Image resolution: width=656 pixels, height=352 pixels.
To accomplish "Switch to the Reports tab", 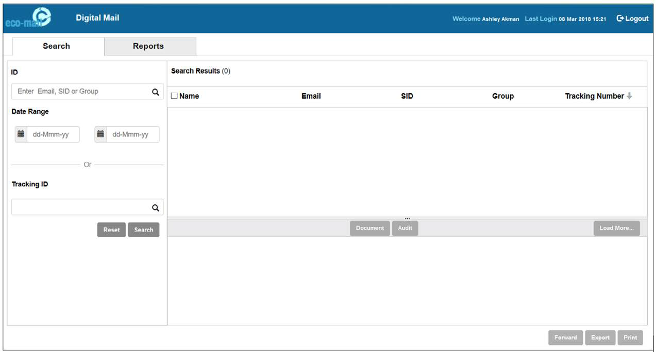I will [x=148, y=46].
